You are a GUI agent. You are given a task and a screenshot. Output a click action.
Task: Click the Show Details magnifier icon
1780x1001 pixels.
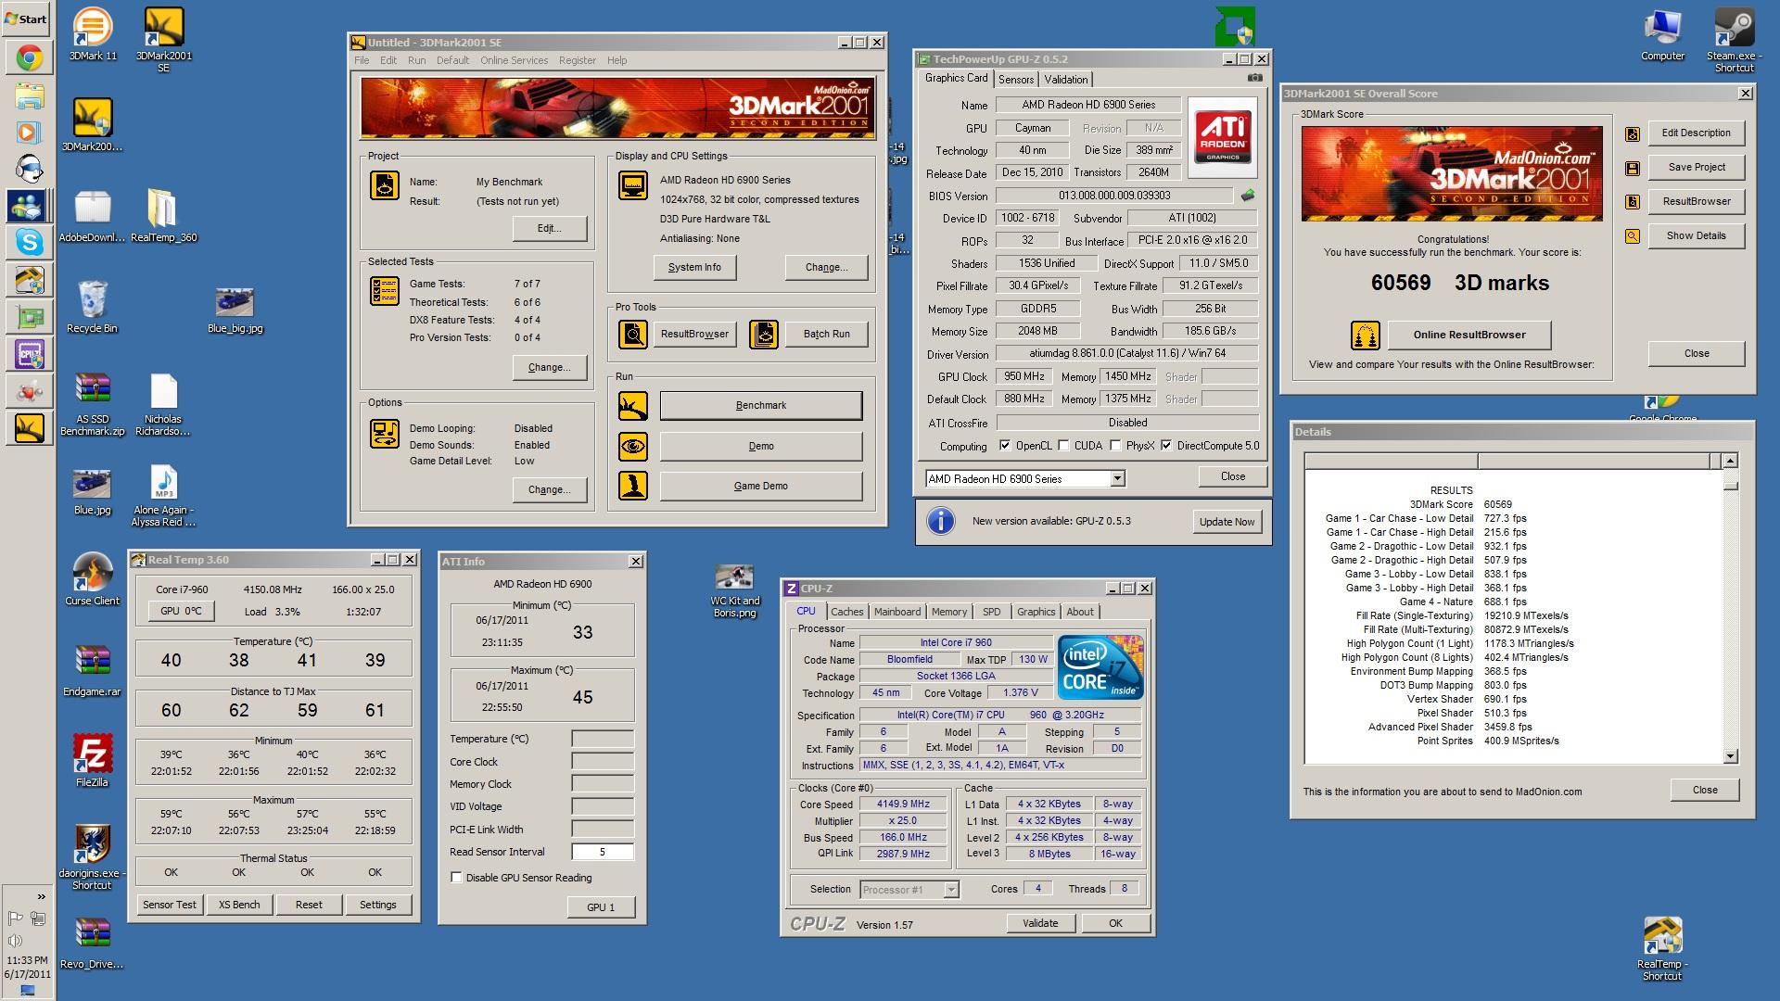pyautogui.click(x=1633, y=236)
